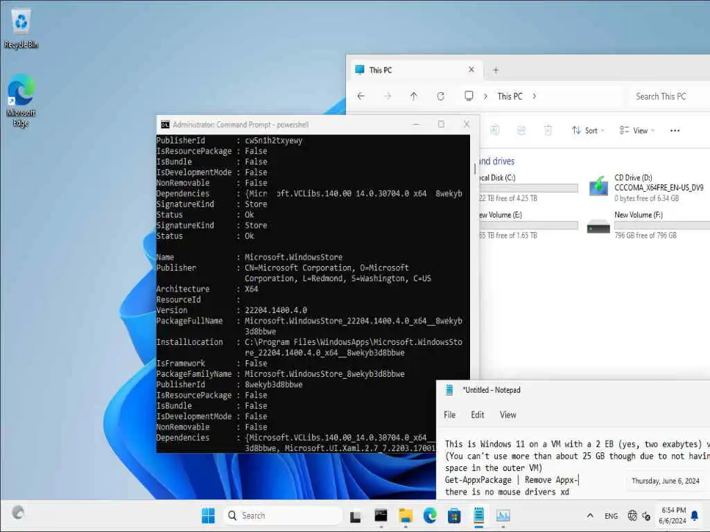Viewport: 710px width, 532px height.
Task: Open the Notepad Edit menu
Action: pyautogui.click(x=477, y=414)
